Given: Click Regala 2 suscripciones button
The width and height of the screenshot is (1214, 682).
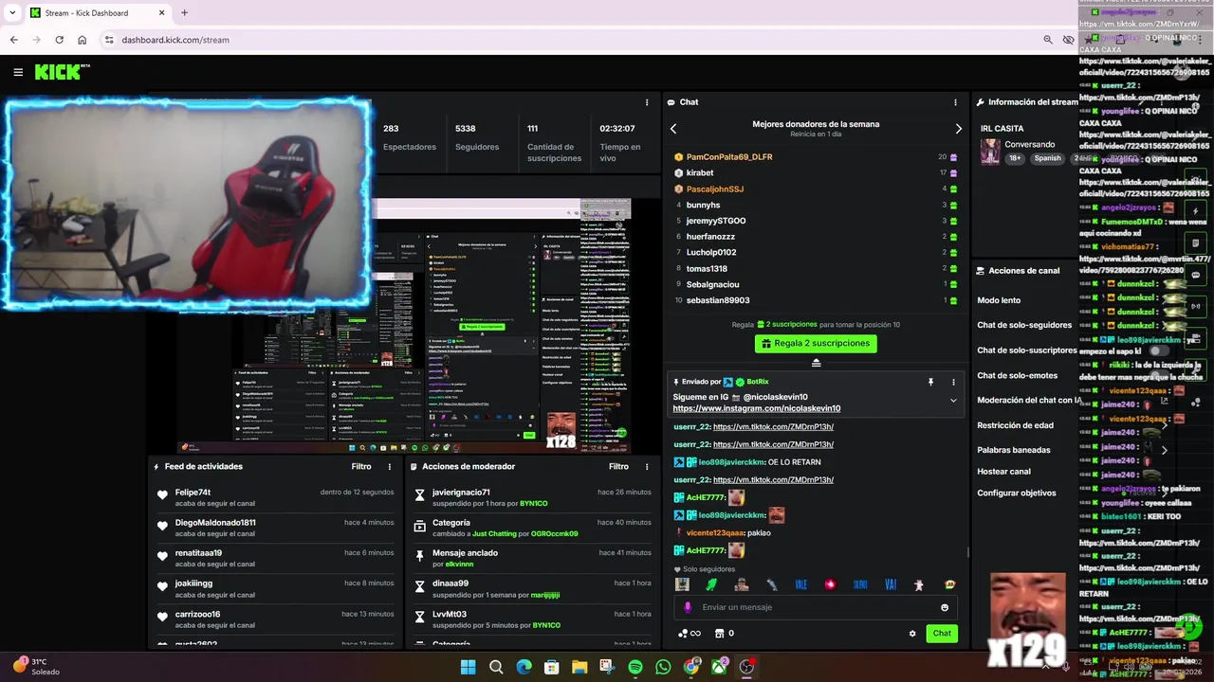Looking at the screenshot, I should [x=816, y=343].
